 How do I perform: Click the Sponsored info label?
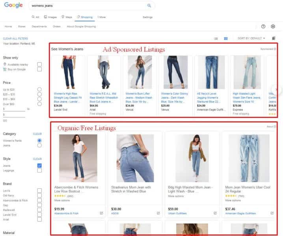[x=268, y=49]
